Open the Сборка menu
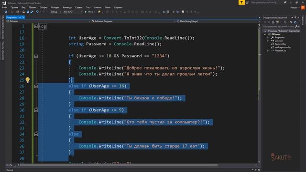The width and height of the screenshot is (306, 172). click(44, 8)
